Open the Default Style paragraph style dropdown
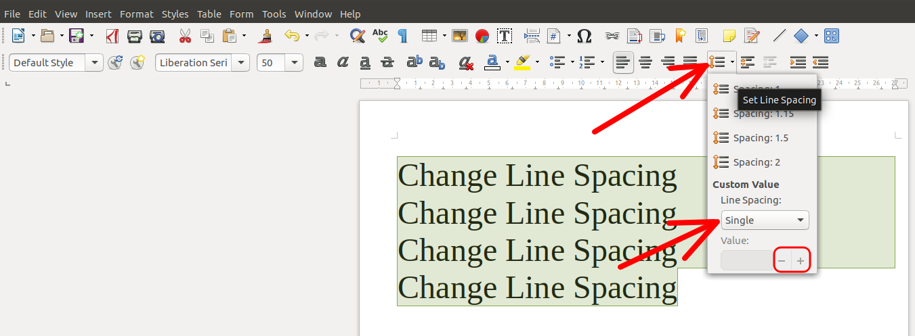This screenshot has height=336, width=915. [x=94, y=62]
